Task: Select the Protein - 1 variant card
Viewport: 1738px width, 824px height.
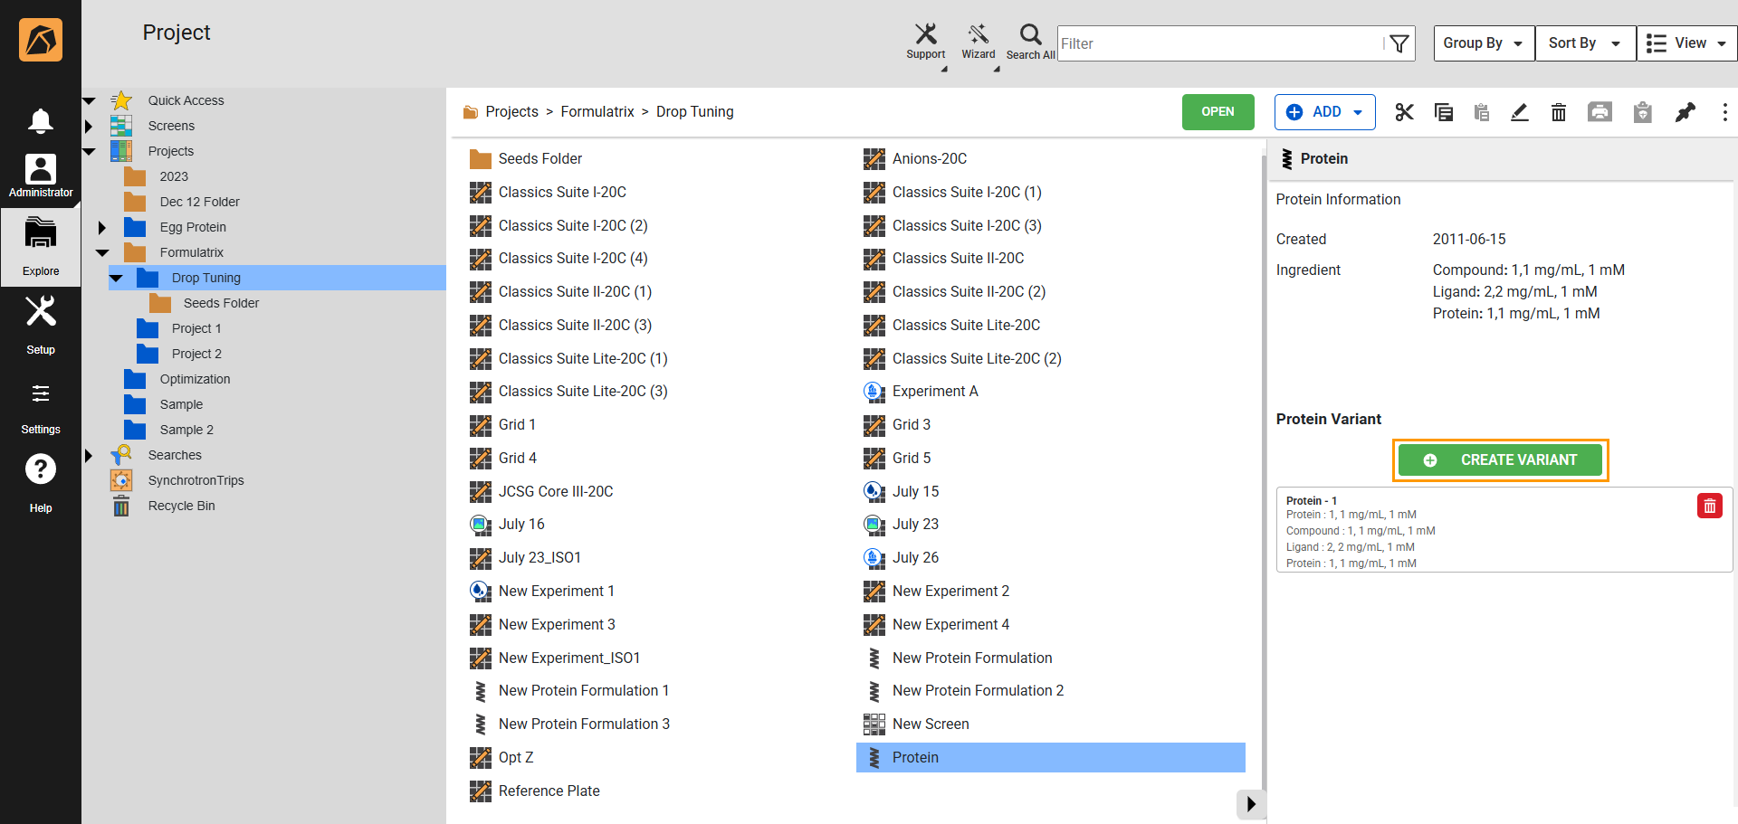Action: (1504, 531)
